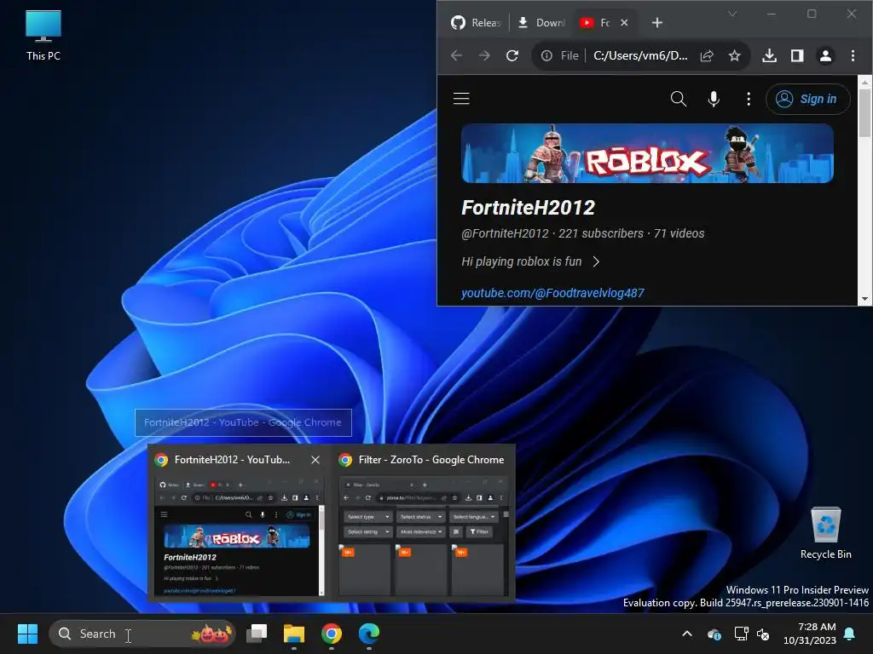Bookmark this tab with the star icon
The image size is (873, 654).
pos(734,55)
